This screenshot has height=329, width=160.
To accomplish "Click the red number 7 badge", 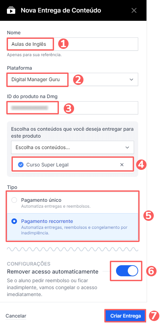I will [154, 316].
